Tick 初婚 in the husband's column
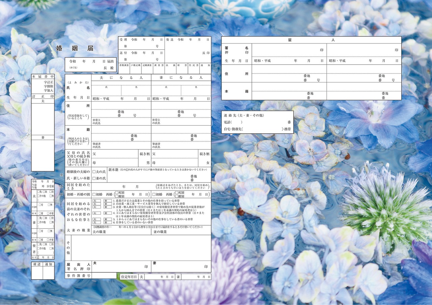 [94, 195]
